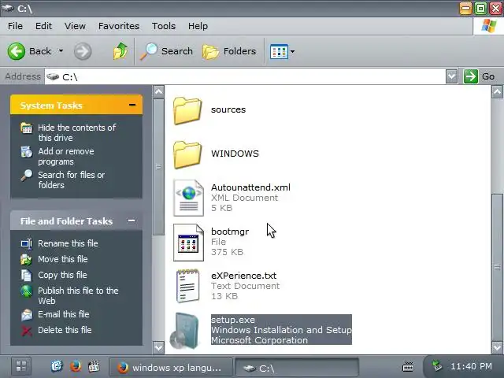Select the Autounattend.xml file icon
The image size is (504, 378).
(188, 198)
